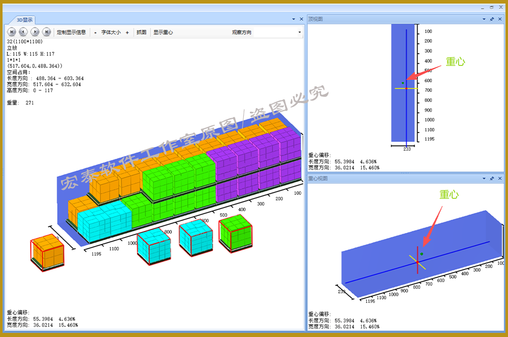Pin the 重心视图 panel
The width and height of the screenshot is (508, 337).
492,179
